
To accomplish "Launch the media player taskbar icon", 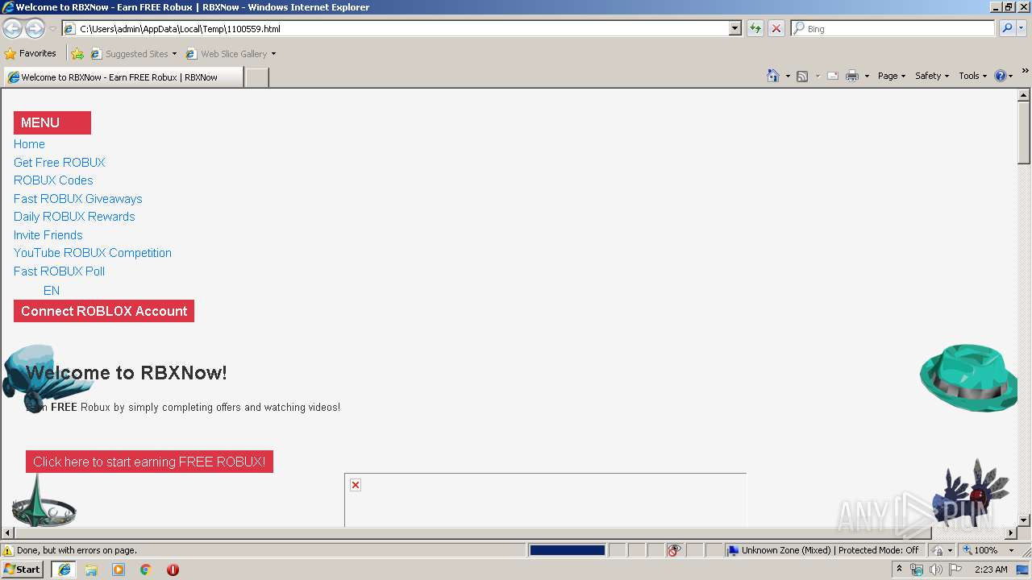I will coord(119,570).
